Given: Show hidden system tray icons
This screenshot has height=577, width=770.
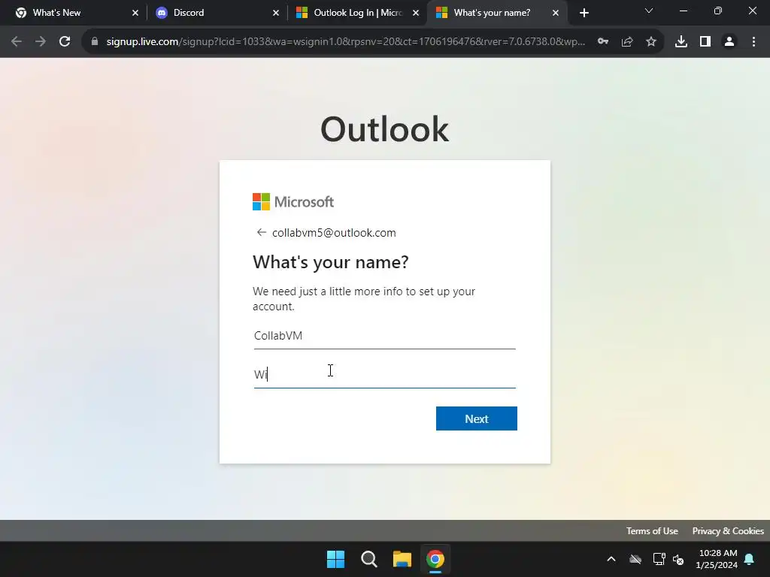Looking at the screenshot, I should pyautogui.click(x=611, y=559).
